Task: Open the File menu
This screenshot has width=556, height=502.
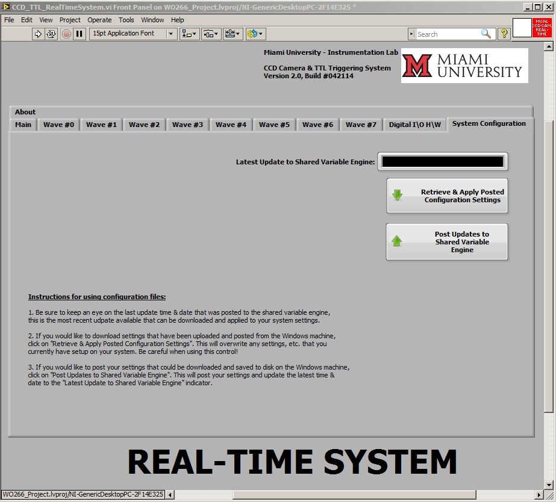Action: pyautogui.click(x=9, y=20)
